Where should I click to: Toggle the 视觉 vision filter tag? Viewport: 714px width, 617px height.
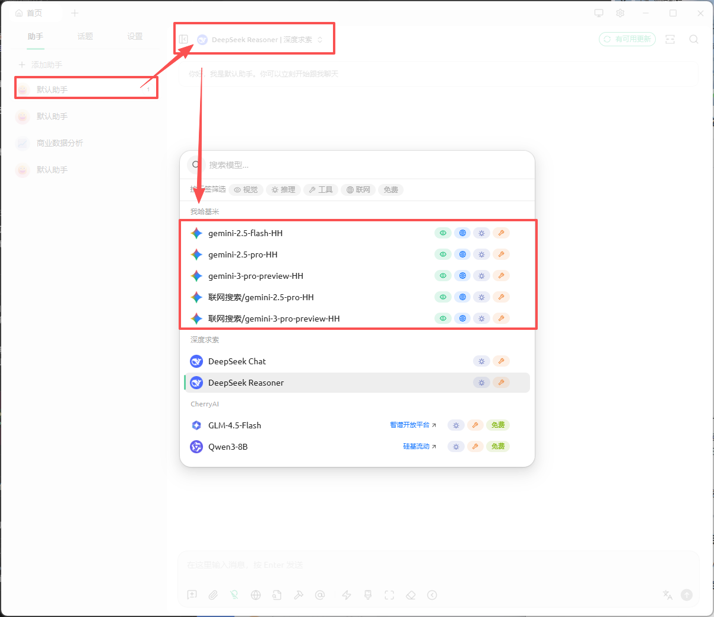246,190
